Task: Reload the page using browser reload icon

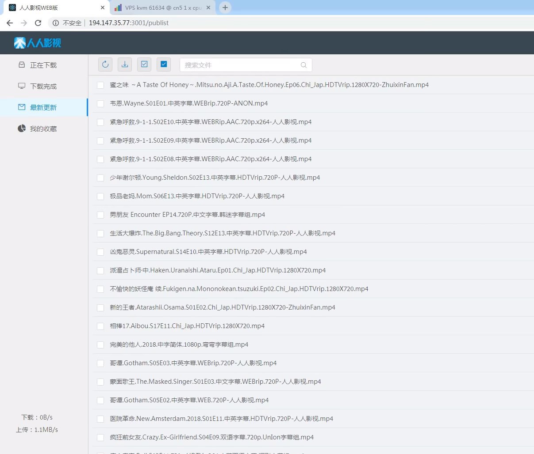Action: pyautogui.click(x=38, y=23)
